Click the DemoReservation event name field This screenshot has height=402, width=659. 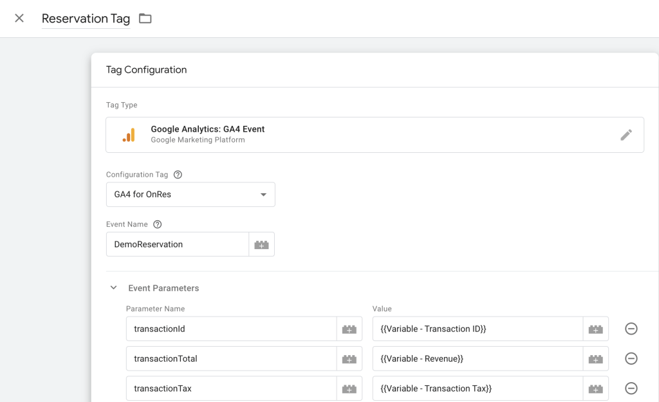[177, 245]
